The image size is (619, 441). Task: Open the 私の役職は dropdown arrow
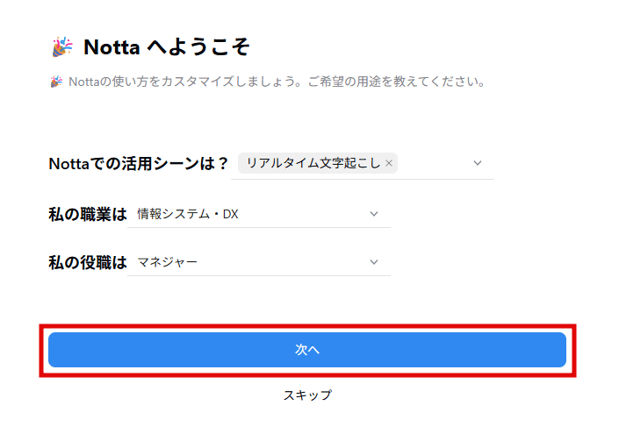click(x=374, y=261)
